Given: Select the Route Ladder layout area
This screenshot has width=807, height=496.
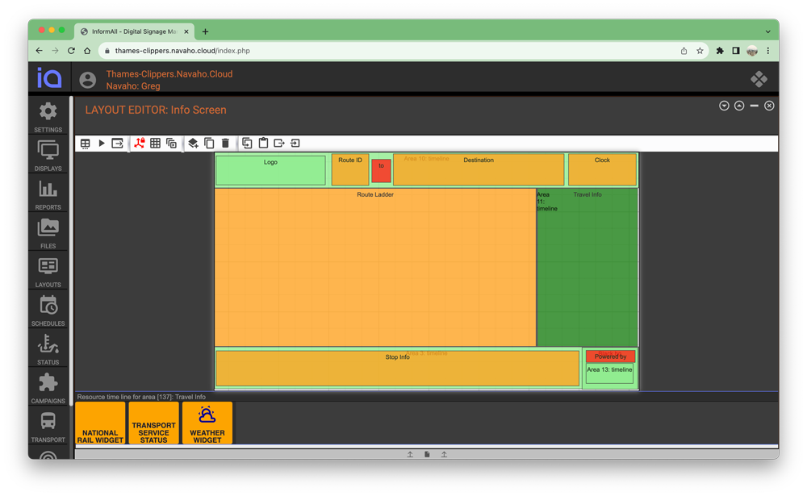Looking at the screenshot, I should [x=375, y=266].
